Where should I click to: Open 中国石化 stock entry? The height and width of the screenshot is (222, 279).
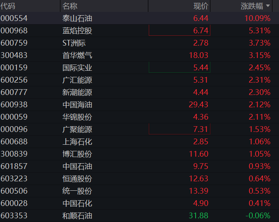pos(77,203)
